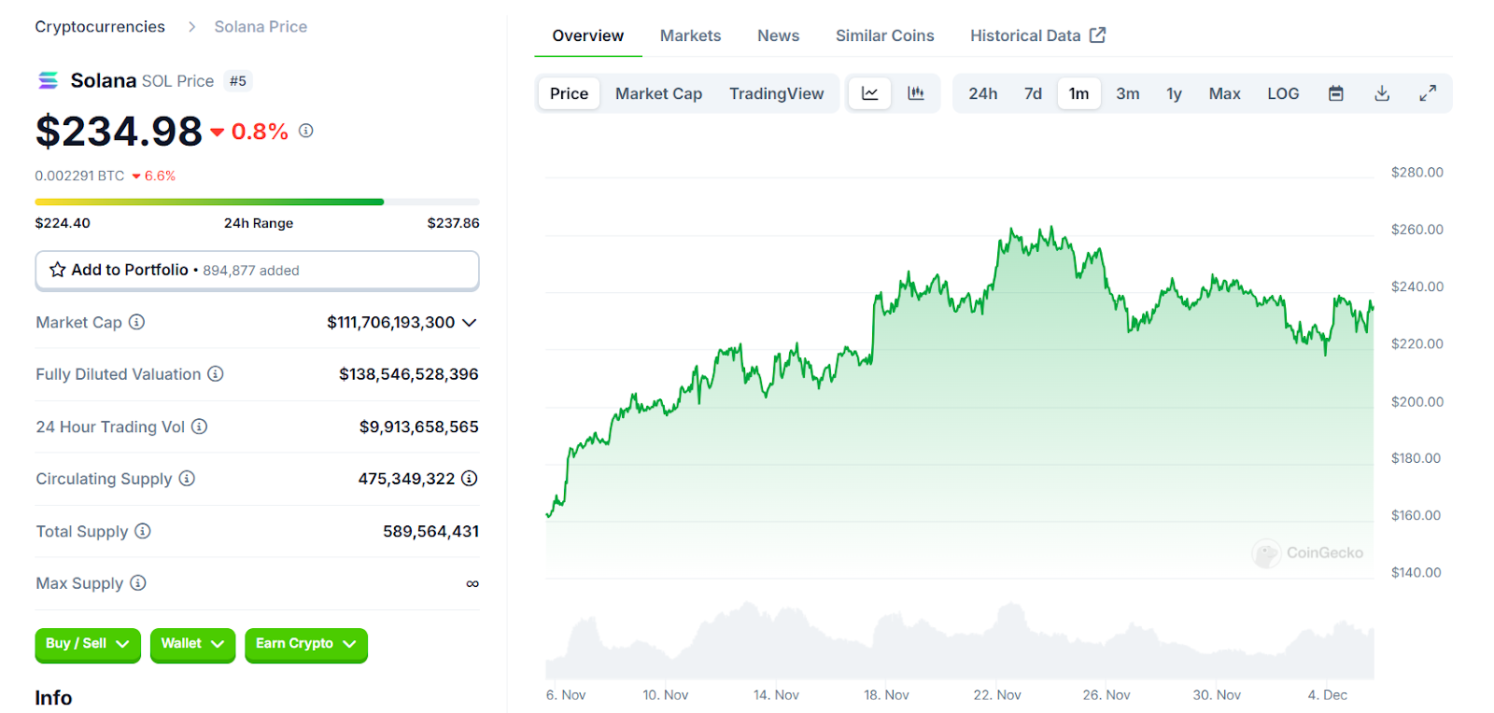Image resolution: width=1494 pixels, height=713 pixels.
Task: Switch chart to Price mode
Action: (569, 93)
